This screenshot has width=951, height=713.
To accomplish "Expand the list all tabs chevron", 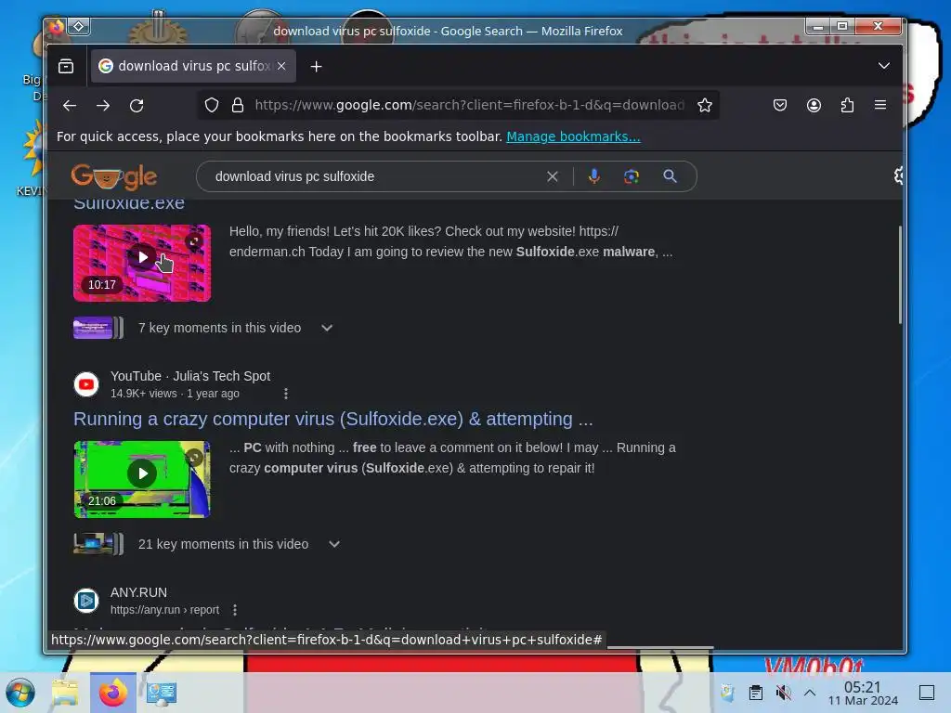I will click(884, 66).
